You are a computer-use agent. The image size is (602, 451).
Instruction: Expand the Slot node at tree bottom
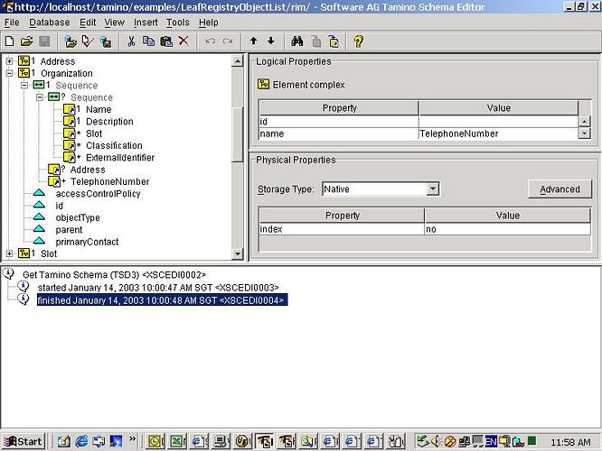tap(10, 253)
